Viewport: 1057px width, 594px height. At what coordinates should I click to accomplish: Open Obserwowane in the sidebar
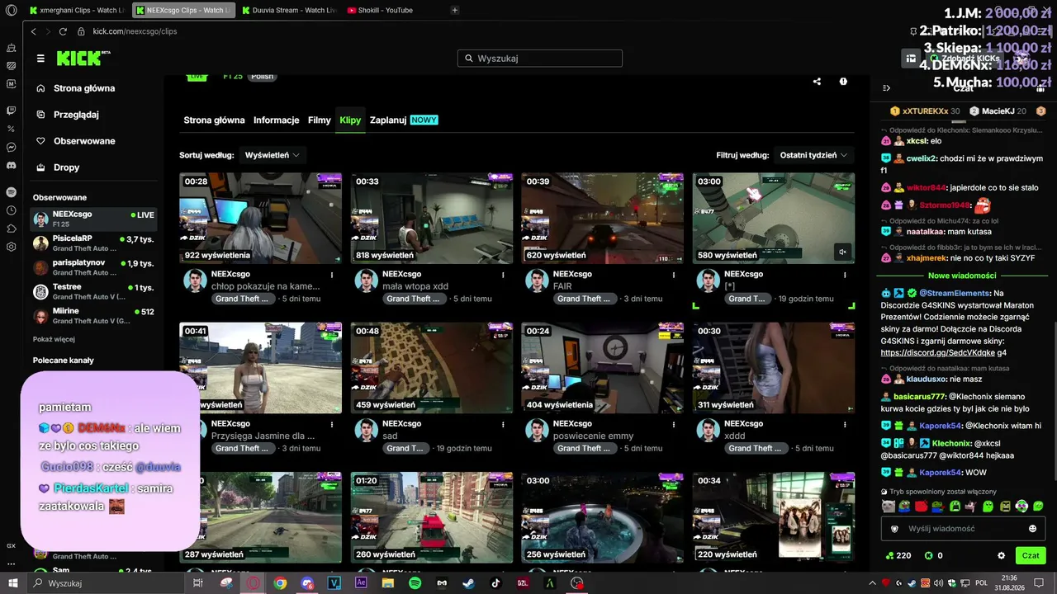(84, 141)
